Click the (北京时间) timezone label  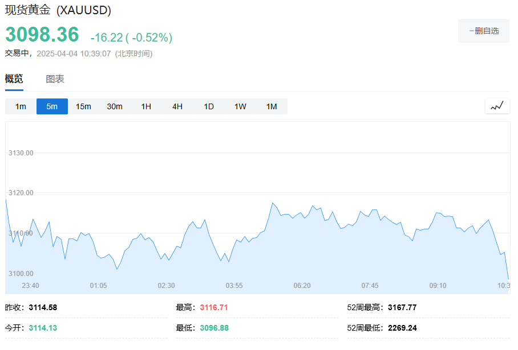pos(134,53)
